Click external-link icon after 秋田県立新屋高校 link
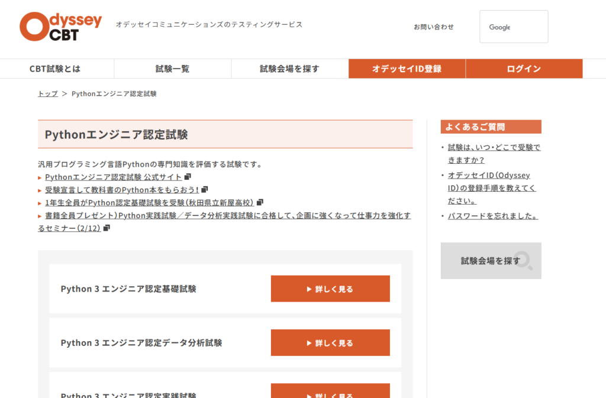This screenshot has width=606, height=398. coord(260,202)
